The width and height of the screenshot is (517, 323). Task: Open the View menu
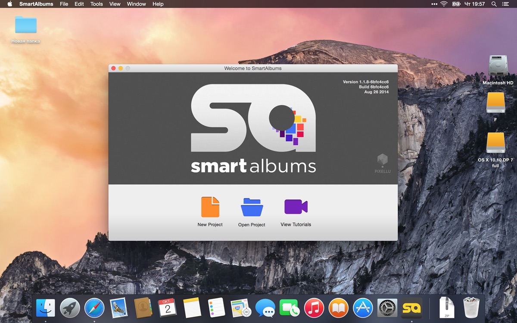tap(115, 4)
